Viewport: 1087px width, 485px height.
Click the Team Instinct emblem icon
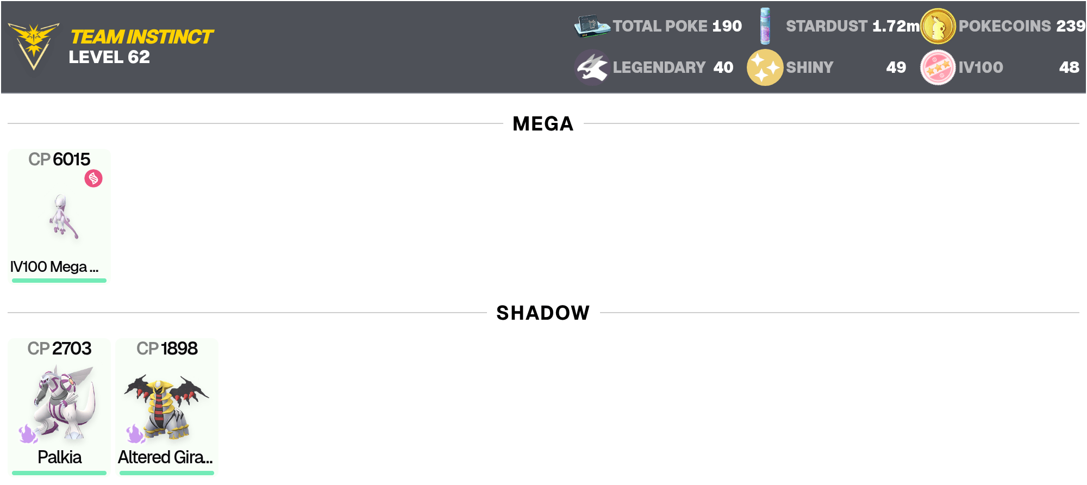(x=34, y=46)
